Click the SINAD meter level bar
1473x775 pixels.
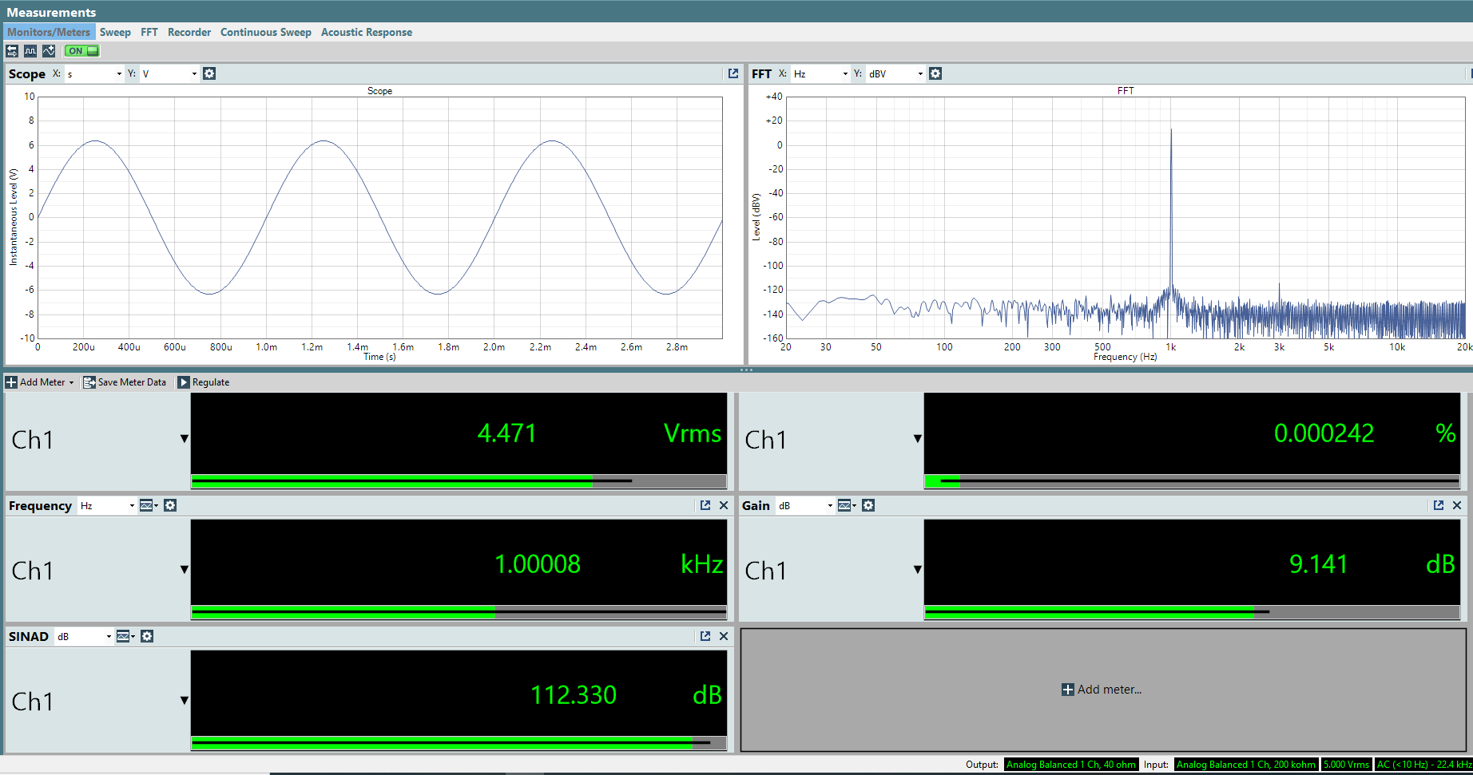[x=459, y=743]
